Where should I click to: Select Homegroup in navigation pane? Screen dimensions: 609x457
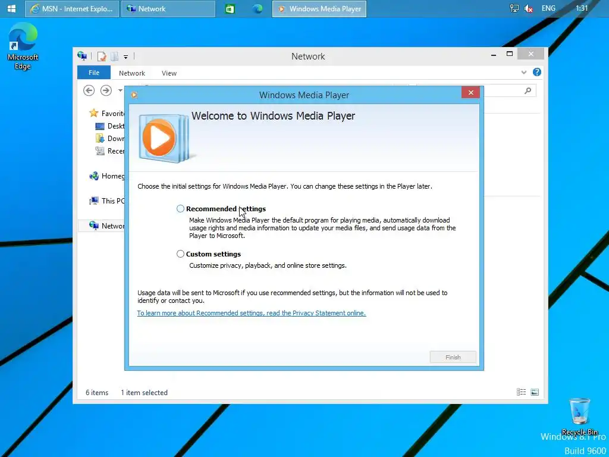click(x=107, y=176)
